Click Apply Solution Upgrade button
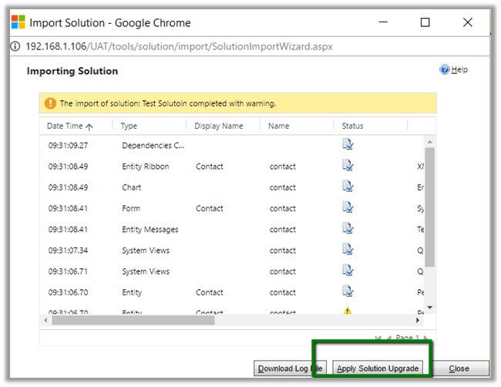Screen dimensions: 501x387 point(378,368)
